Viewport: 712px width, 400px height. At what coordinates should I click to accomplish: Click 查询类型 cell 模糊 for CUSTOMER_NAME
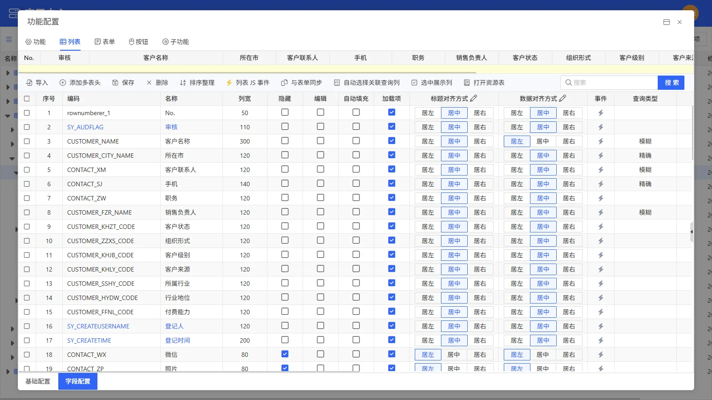(645, 141)
